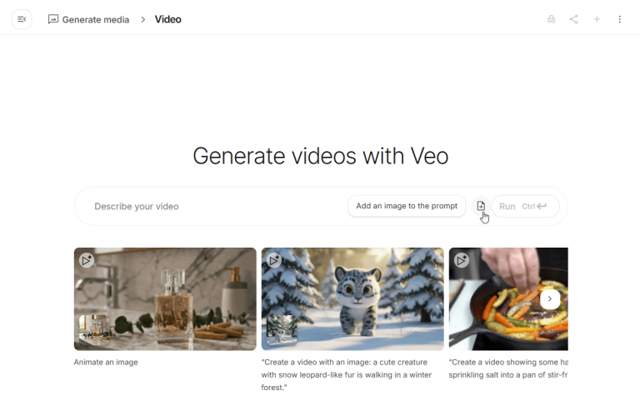
Task: Click the video sparkle icon on stir-fry card
Action: [461, 260]
